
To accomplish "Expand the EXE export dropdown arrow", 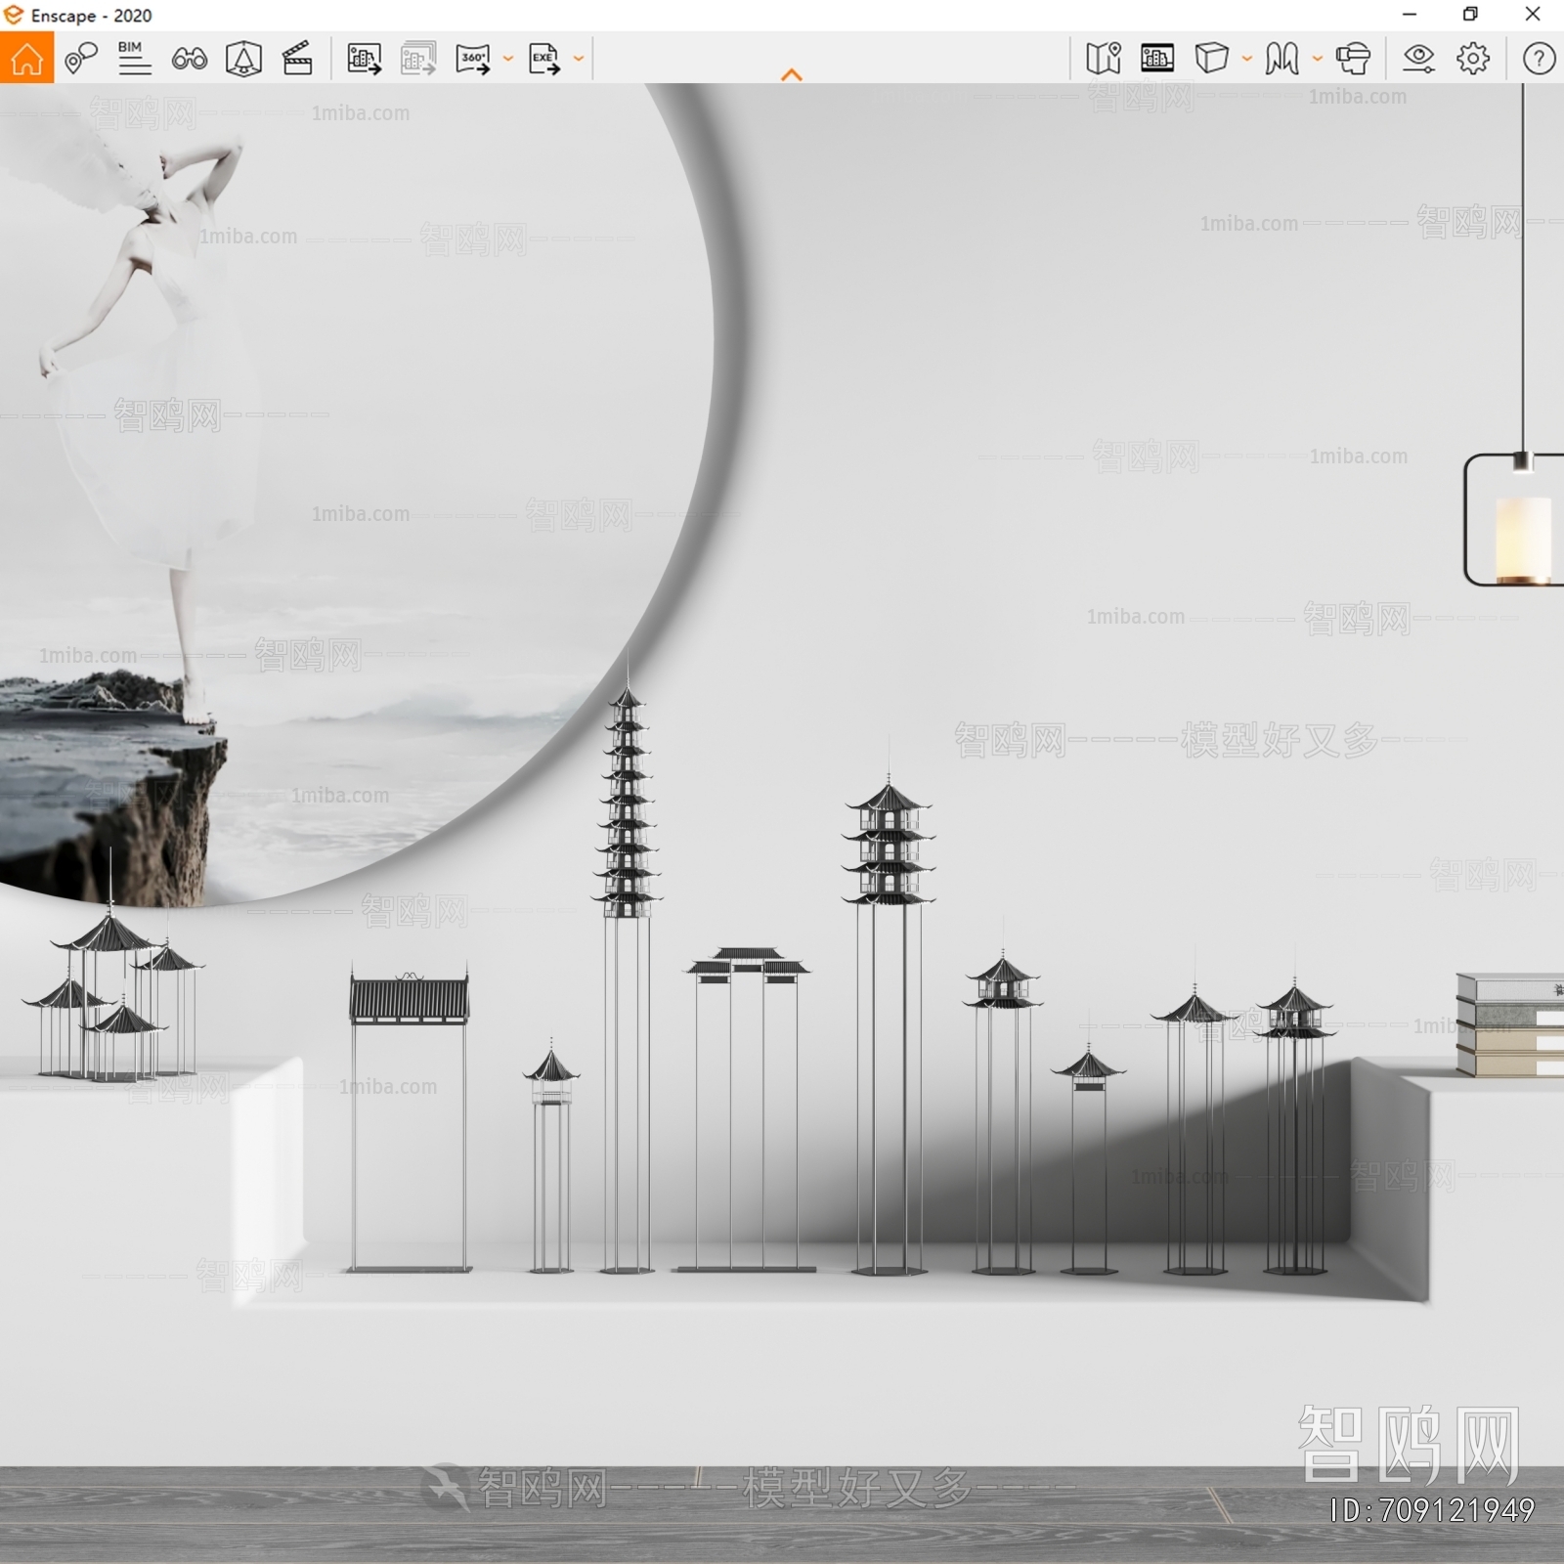I will 579,60.
